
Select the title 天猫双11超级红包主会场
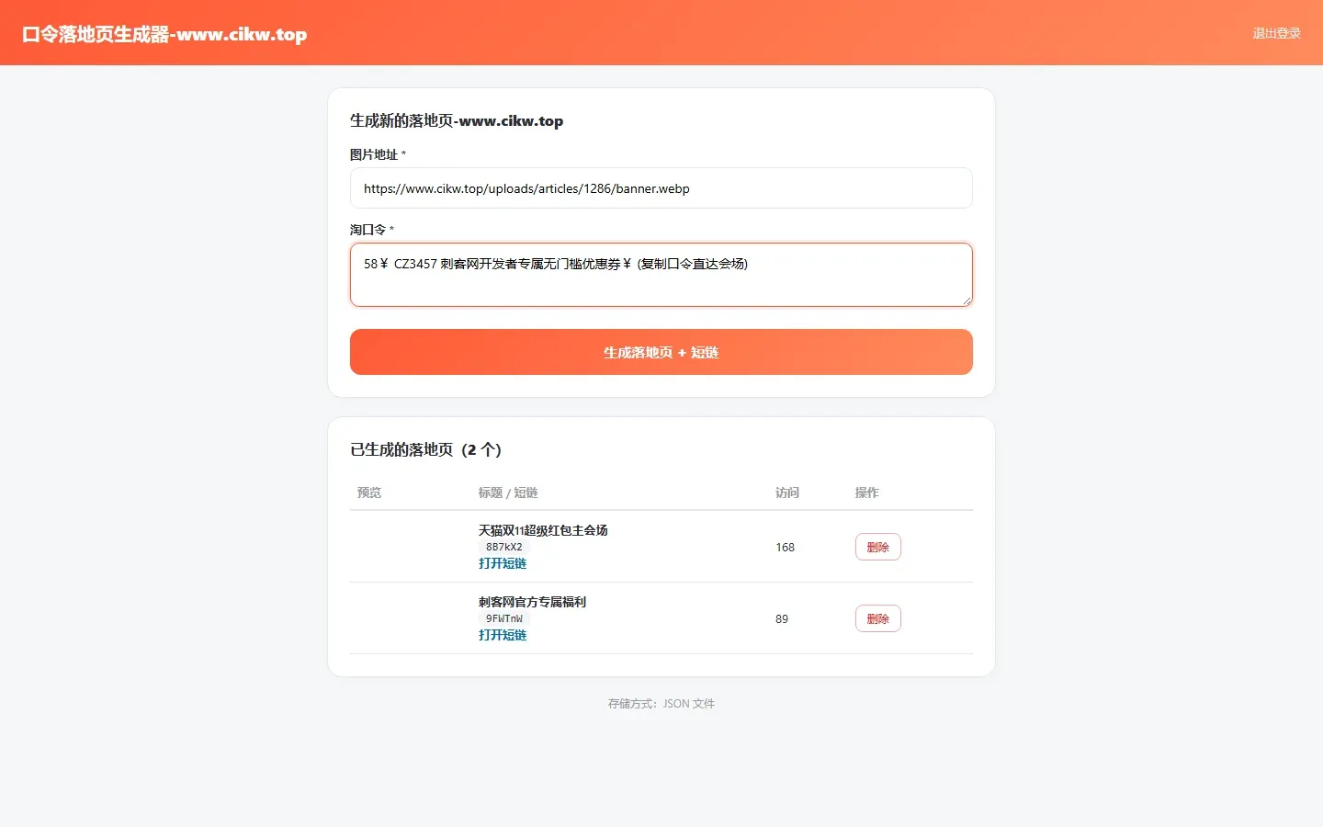pyautogui.click(x=543, y=530)
